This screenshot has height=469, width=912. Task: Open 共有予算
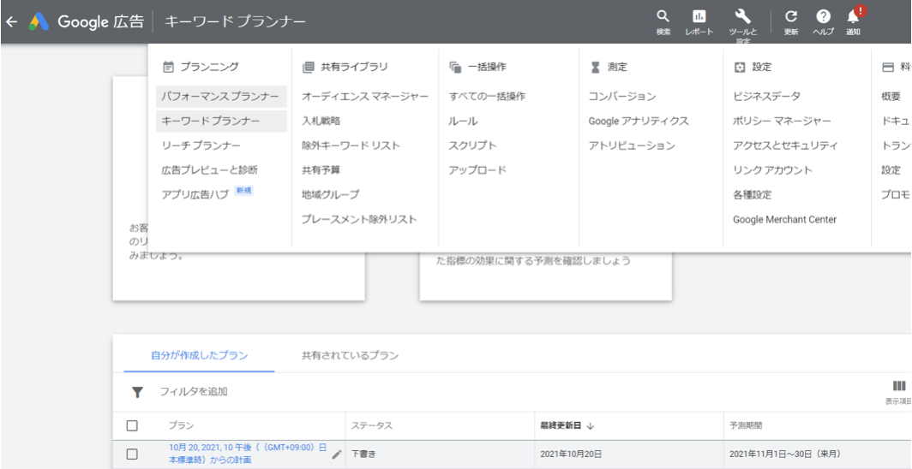pyautogui.click(x=321, y=170)
